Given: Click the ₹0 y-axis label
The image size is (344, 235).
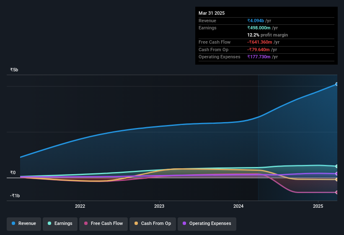Looking at the screenshot, I should point(13,172).
